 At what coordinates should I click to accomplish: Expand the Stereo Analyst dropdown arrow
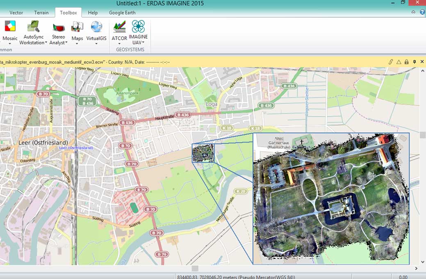pos(66,42)
